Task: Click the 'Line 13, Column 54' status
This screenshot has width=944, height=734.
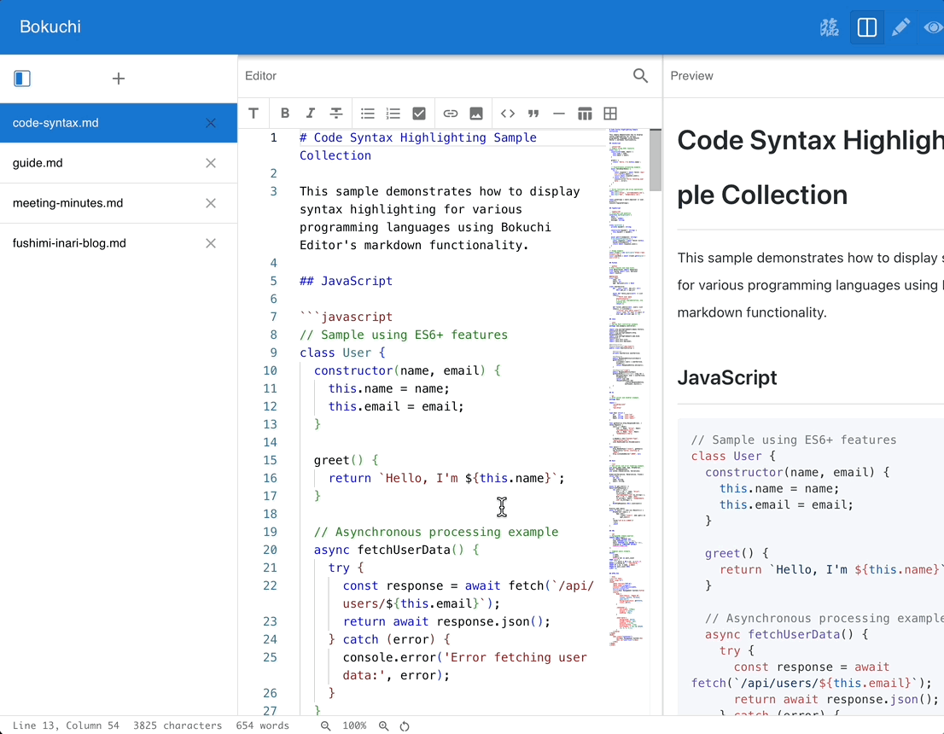Action: pyautogui.click(x=66, y=725)
